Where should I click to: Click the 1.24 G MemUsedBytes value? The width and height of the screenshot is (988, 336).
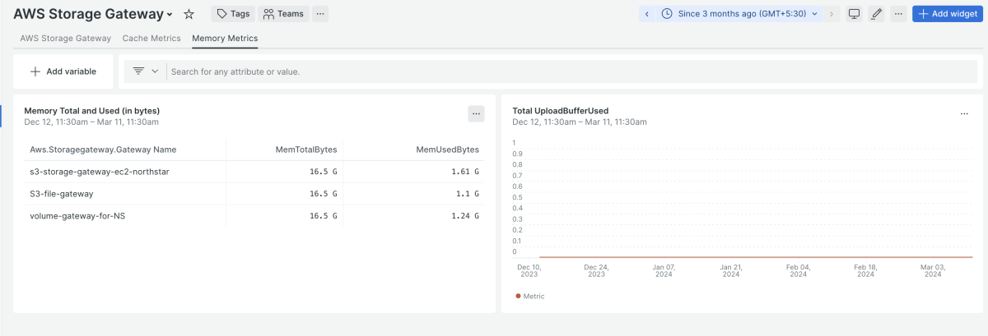[x=465, y=216]
